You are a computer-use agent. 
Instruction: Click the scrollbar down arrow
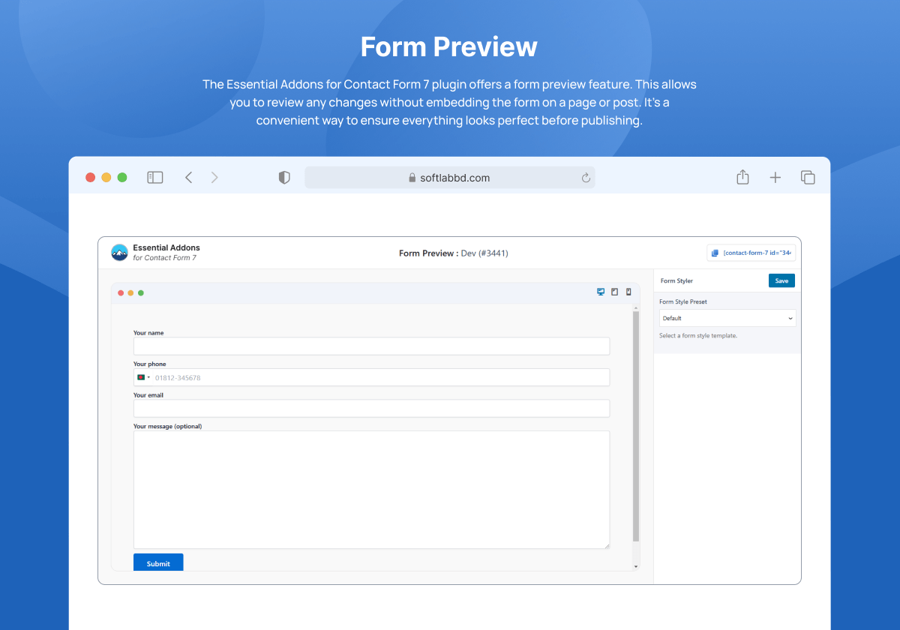point(636,566)
